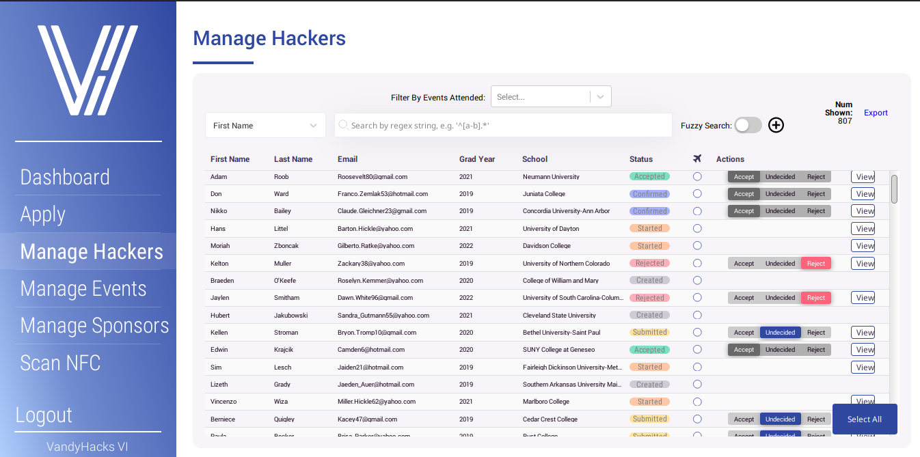
Task: Open Manage Events page
Action: coord(83,289)
